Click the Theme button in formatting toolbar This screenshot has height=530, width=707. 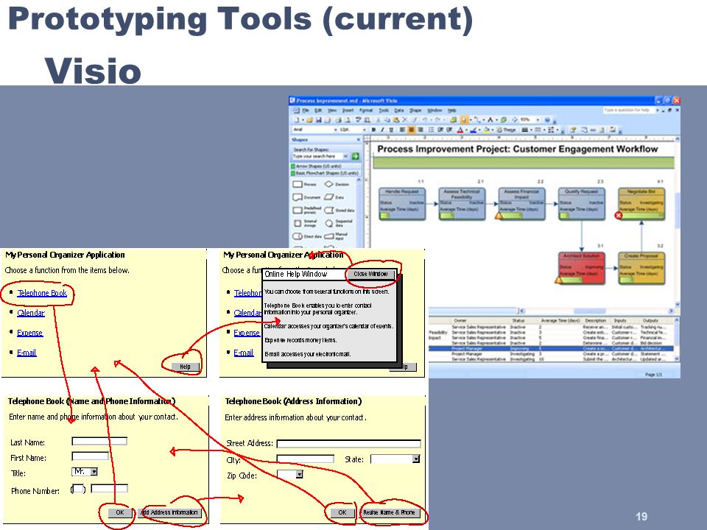(506, 130)
